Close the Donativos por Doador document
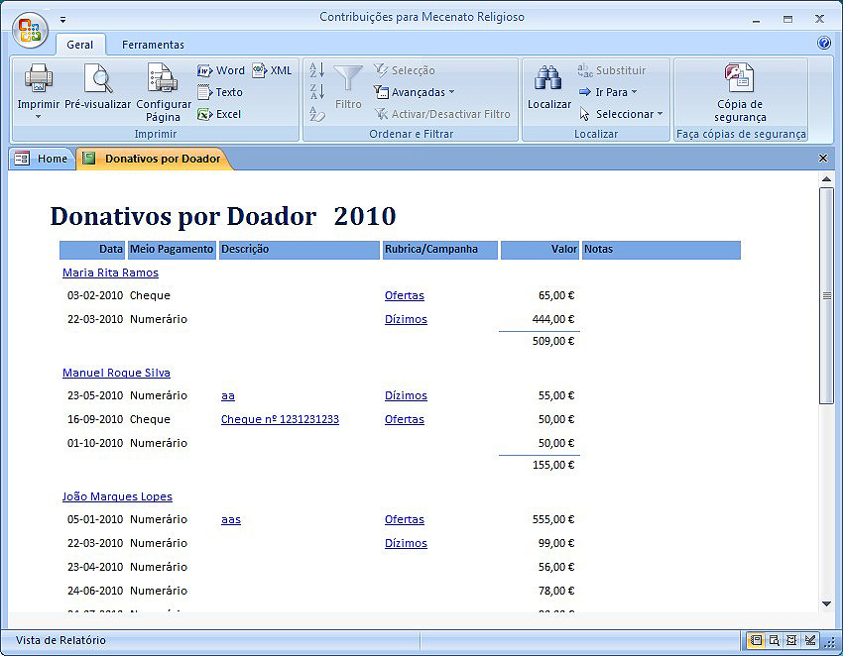This screenshot has width=843, height=656. click(x=822, y=158)
